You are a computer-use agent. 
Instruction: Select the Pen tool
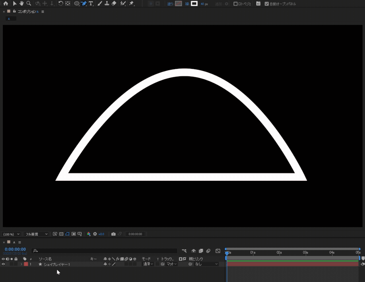click(83, 3)
